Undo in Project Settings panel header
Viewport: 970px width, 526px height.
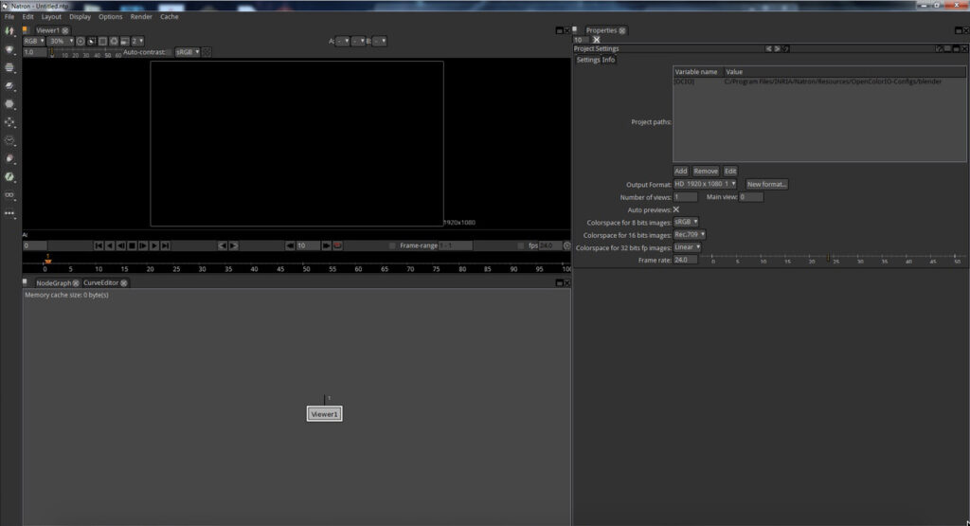(768, 49)
